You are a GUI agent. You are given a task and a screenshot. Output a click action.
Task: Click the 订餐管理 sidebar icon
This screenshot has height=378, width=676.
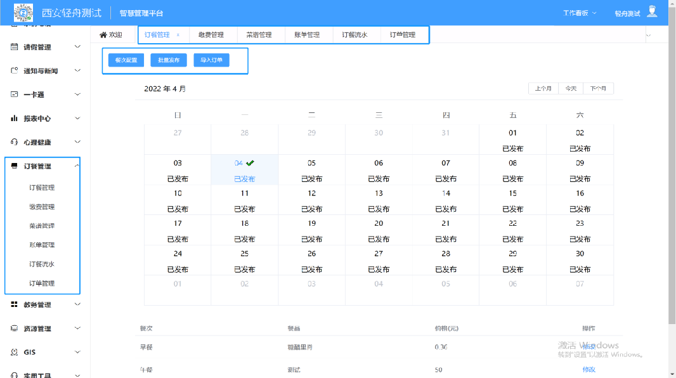pyautogui.click(x=14, y=166)
